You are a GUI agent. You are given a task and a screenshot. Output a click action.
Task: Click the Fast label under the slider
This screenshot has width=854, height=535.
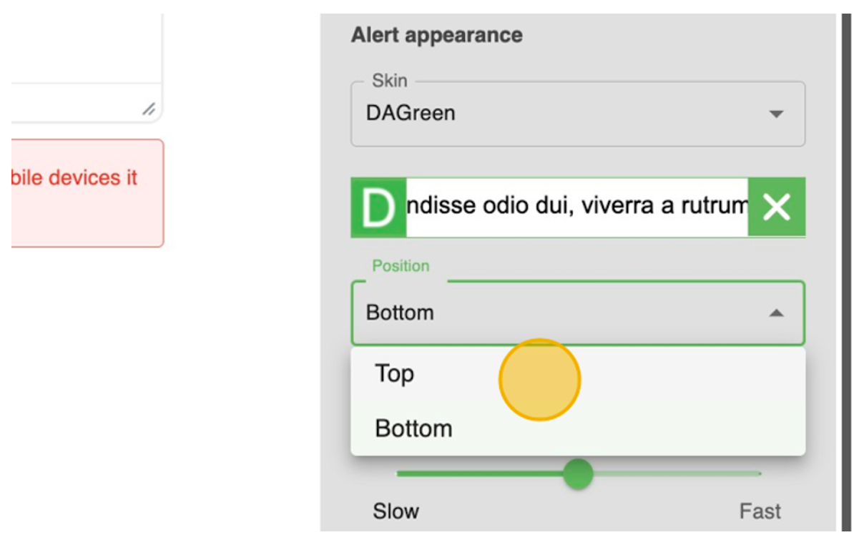click(x=760, y=511)
